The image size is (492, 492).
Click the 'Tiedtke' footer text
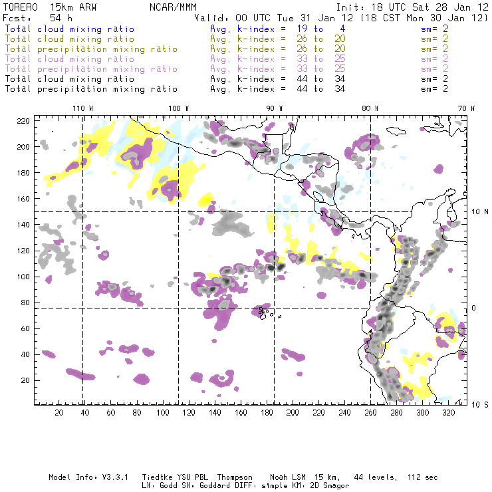tap(157, 477)
